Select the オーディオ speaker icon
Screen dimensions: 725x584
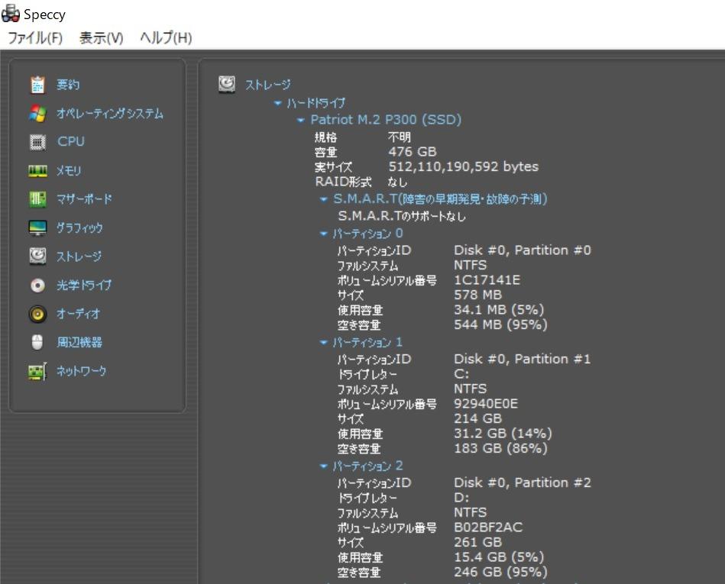coord(37,315)
